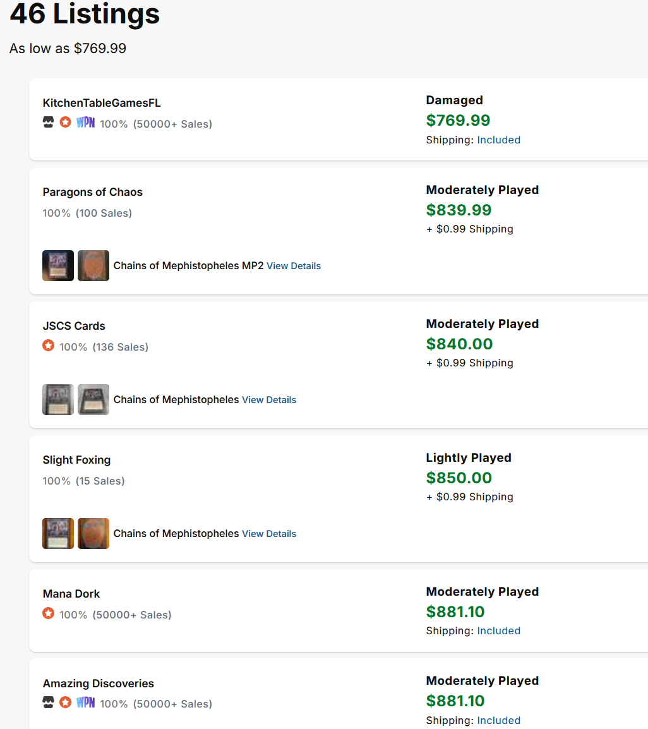648x729 pixels.
Task: Open the KitchenTableGamesFL seller name
Action: [102, 103]
